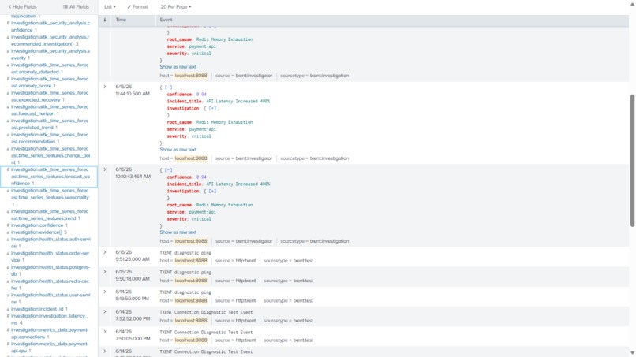Select investigation.health_status.postgres-db field
This screenshot has height=357, width=636.
pos(49,270)
